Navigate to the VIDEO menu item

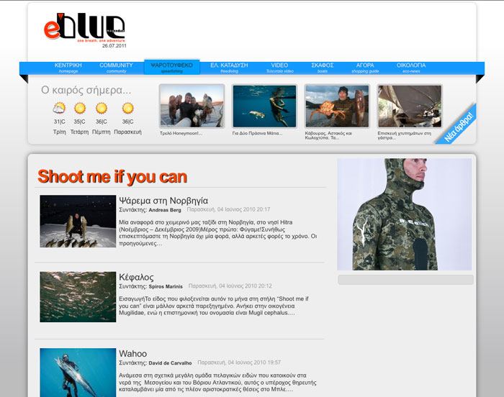click(x=279, y=68)
